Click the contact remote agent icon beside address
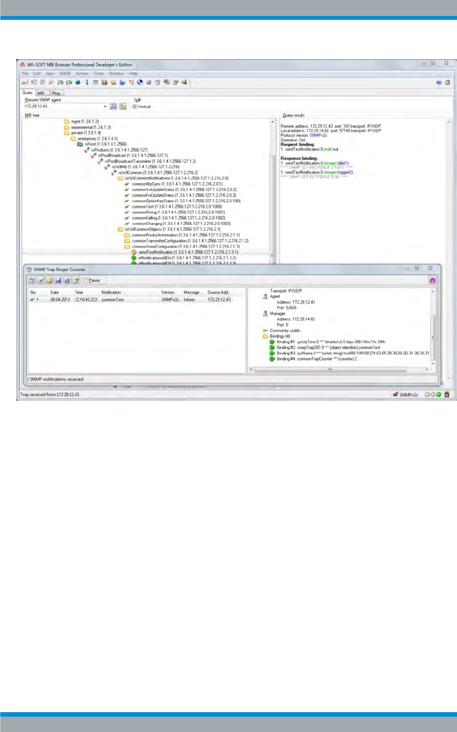The image size is (457, 732). click(x=114, y=106)
